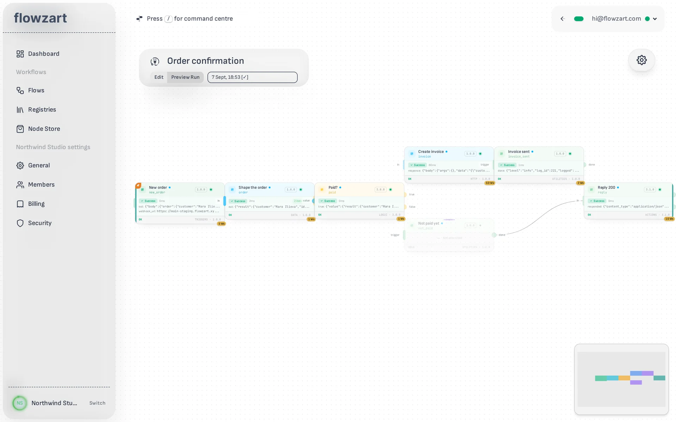Open the Registries menu item
Viewport: 676px width, 422px height.
pyautogui.click(x=42, y=110)
